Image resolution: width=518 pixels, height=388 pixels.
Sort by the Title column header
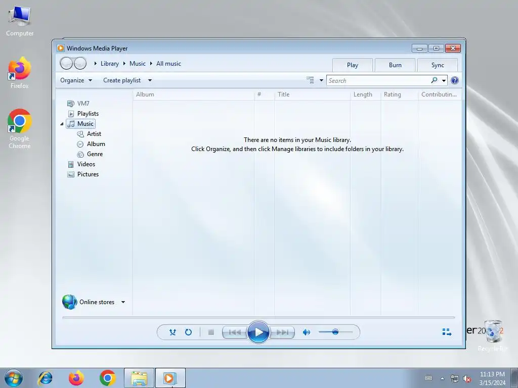(x=312, y=94)
